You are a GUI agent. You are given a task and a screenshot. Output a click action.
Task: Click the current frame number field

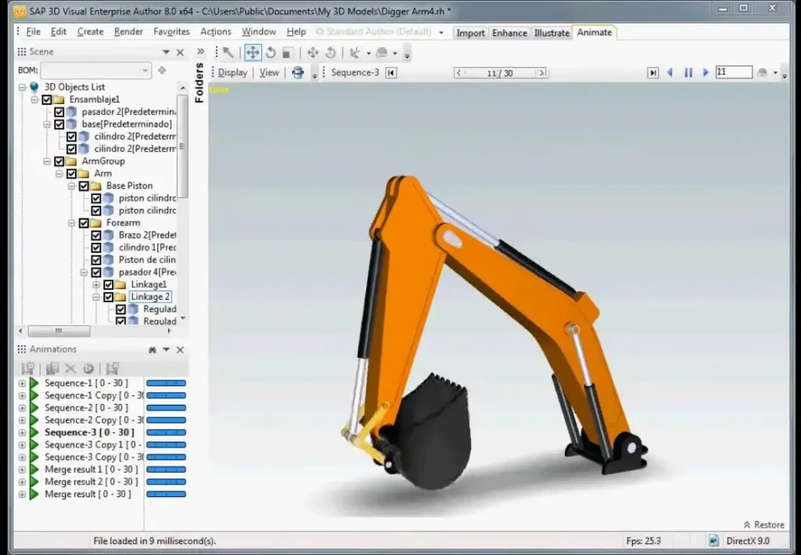click(x=734, y=72)
